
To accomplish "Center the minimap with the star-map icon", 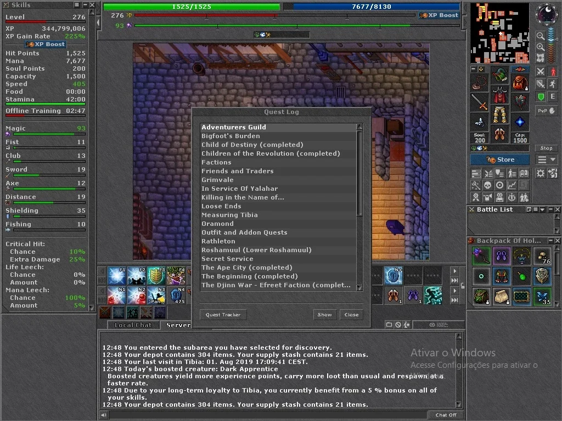I will (541, 58).
